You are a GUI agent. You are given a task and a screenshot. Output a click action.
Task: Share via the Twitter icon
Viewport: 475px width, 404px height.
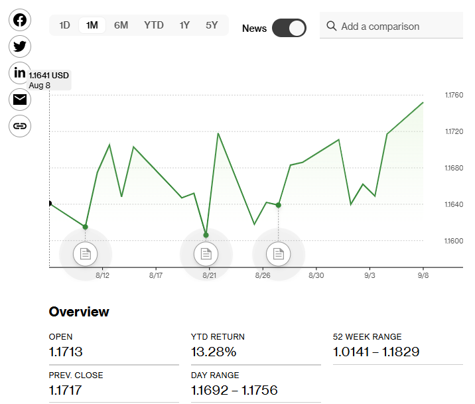[20, 46]
